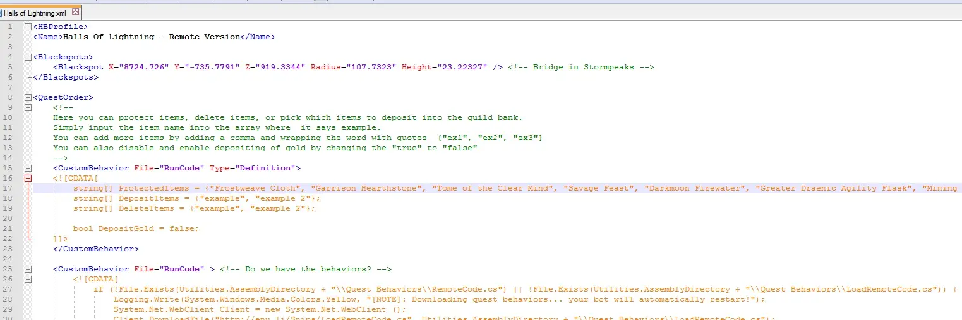Collapse the CustomBehavior Definition block on line 15
Image resolution: width=962 pixels, height=320 pixels.
pos(27,169)
